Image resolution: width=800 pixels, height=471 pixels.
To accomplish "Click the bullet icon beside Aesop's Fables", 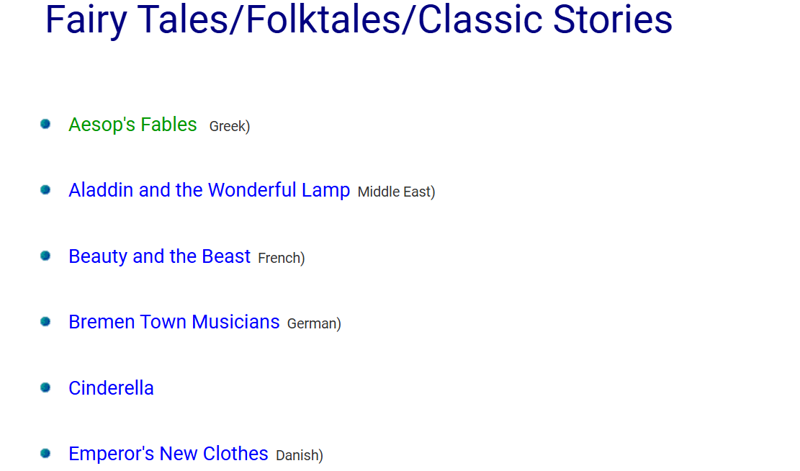I will click(x=45, y=124).
